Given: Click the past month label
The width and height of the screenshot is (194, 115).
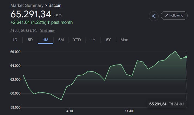Looking at the screenshot, I should (62, 22).
